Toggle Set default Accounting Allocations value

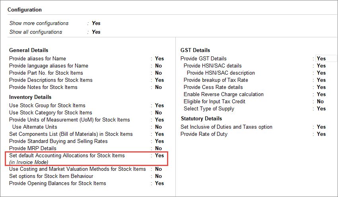coord(159,155)
